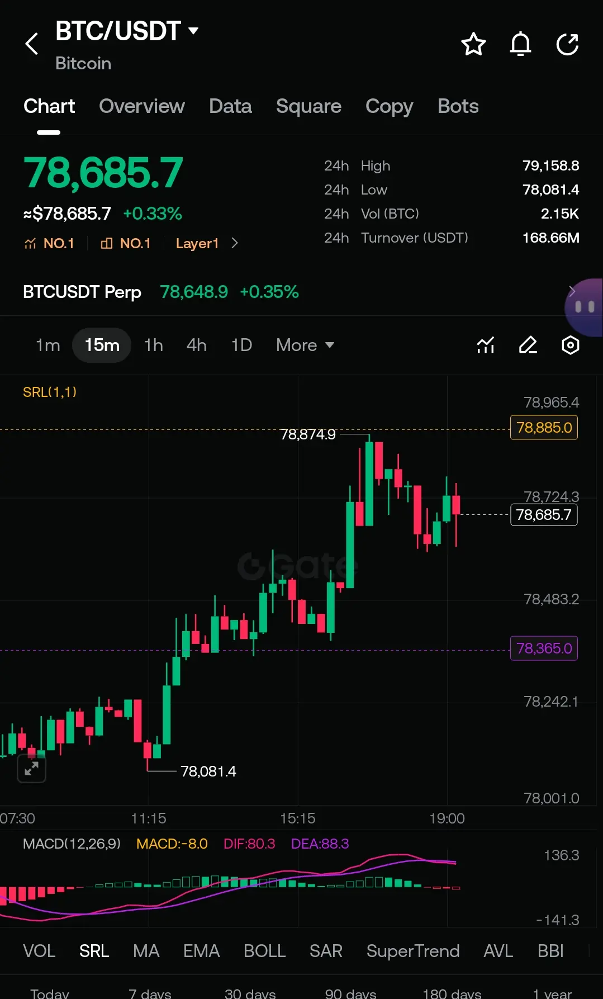This screenshot has height=999, width=603.
Task: Toggle BOLL indicator
Action: coord(264,951)
